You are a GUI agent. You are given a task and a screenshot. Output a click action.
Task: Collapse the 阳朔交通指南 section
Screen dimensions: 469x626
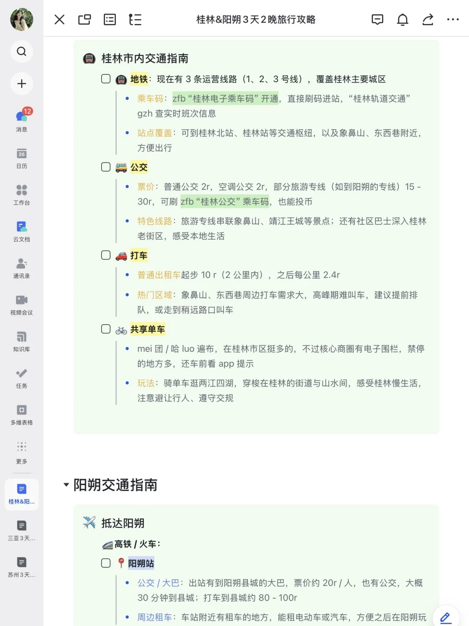pos(66,485)
